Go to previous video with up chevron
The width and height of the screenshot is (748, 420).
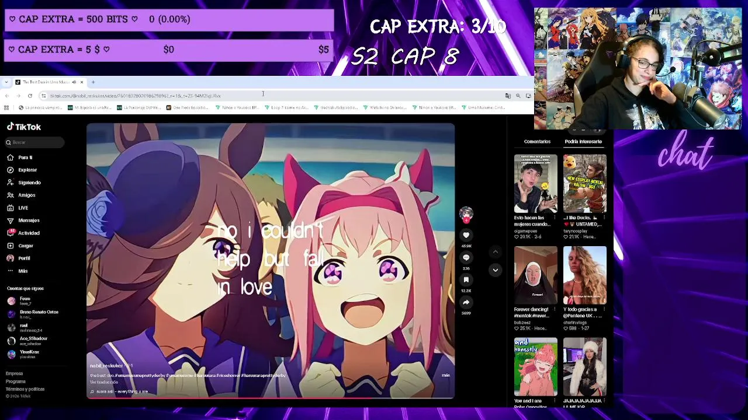coord(495,252)
